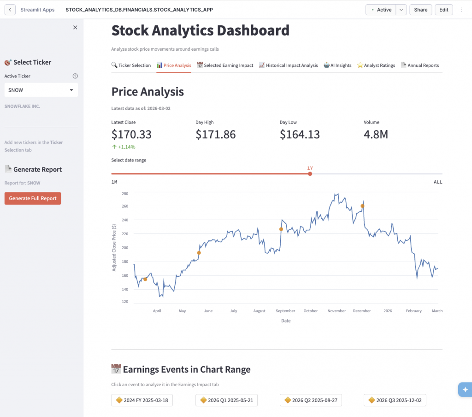Click the earnings marker dot near December
The width and height of the screenshot is (472, 417).
pos(362,206)
